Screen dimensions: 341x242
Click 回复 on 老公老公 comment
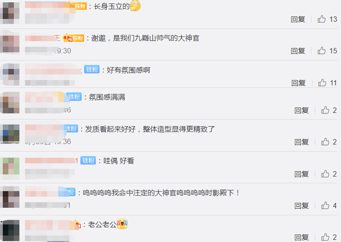[x=302, y=237]
